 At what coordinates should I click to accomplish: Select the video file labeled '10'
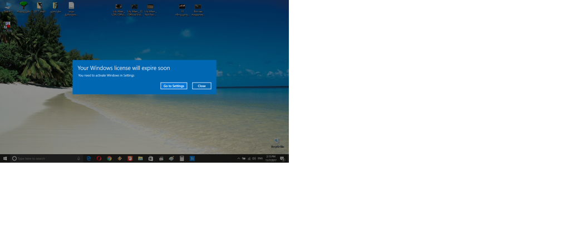click(x=182, y=10)
